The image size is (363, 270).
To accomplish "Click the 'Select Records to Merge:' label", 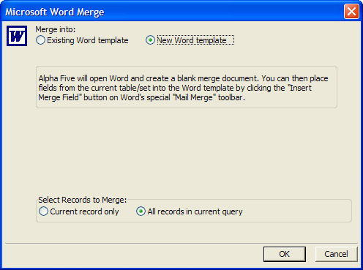I will [x=83, y=200].
